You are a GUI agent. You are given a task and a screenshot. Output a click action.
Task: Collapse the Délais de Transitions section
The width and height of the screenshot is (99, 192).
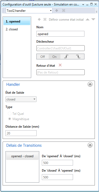(90, 145)
